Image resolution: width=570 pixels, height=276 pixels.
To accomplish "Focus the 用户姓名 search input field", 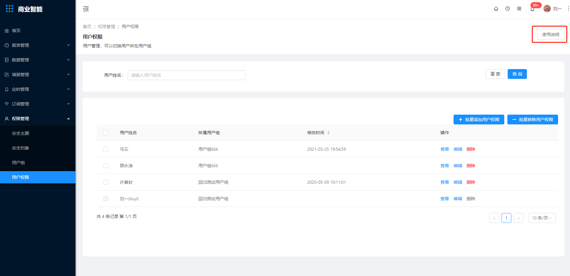I will (186, 75).
